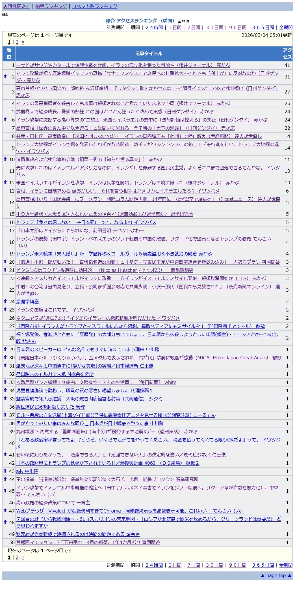
Task: Click the up arrow icon beside rank 47
Action: click(x=5, y=510)
